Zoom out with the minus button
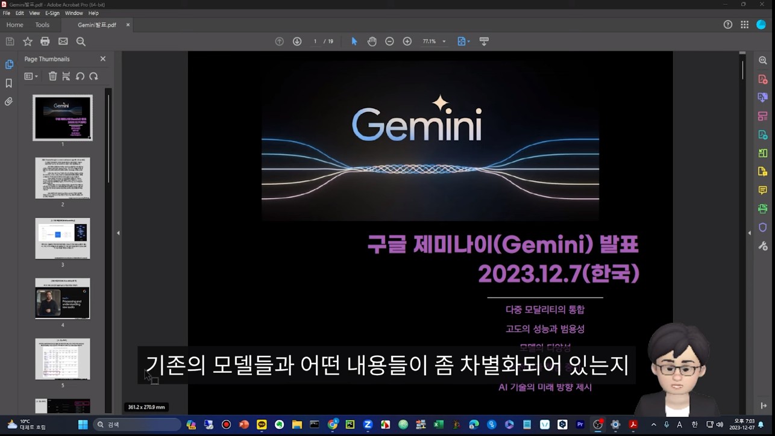This screenshot has width=775, height=436. (389, 42)
